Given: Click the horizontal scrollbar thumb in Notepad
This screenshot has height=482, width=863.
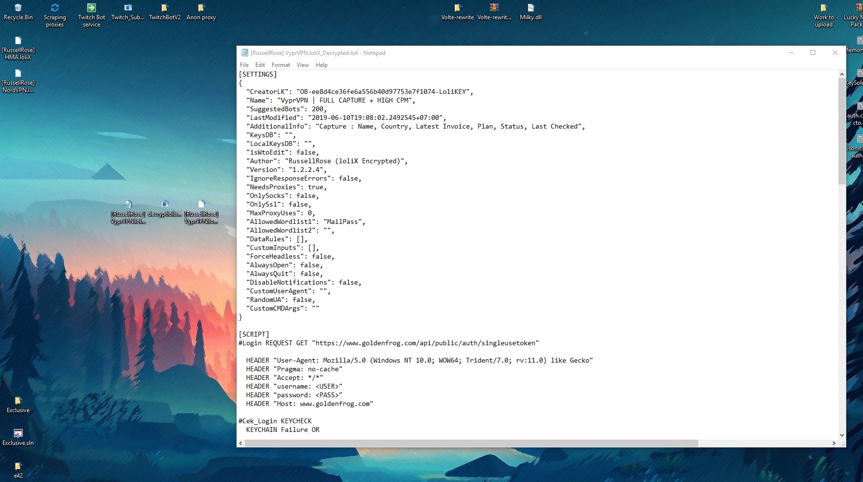Looking at the screenshot, I should click(x=471, y=443).
